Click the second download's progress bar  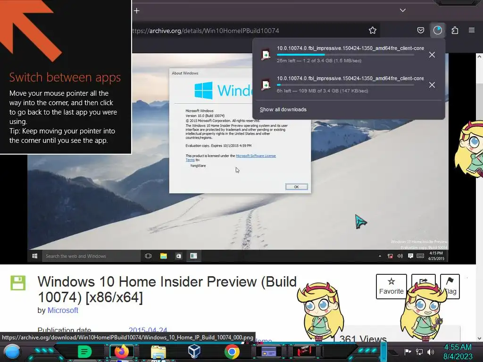coord(345,85)
